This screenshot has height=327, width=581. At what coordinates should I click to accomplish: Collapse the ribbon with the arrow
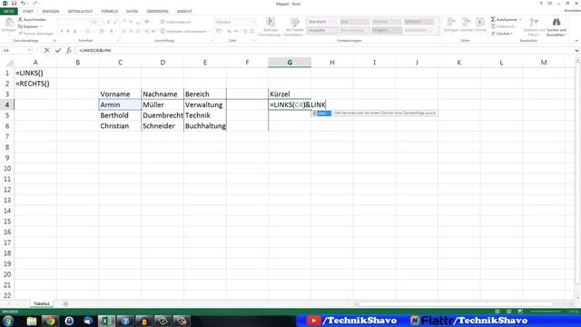576,40
